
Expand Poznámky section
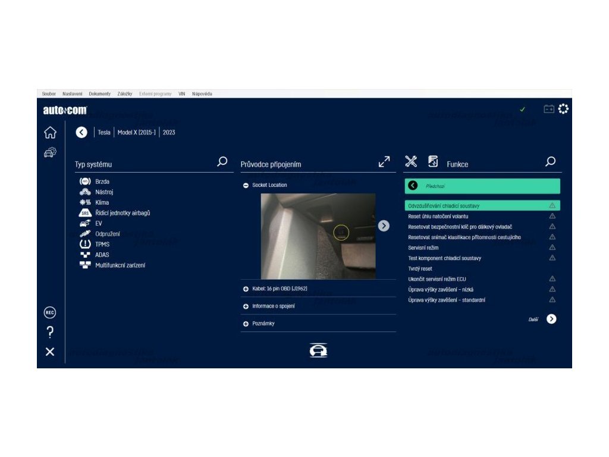[246, 324]
